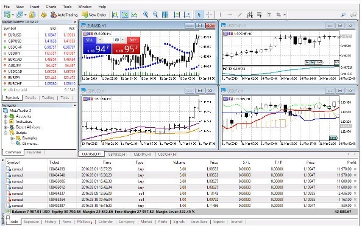This screenshot has width=362, height=227.
Task: Zoom out the chart using magnifier minus
Action: pyautogui.click(x=155, y=15)
